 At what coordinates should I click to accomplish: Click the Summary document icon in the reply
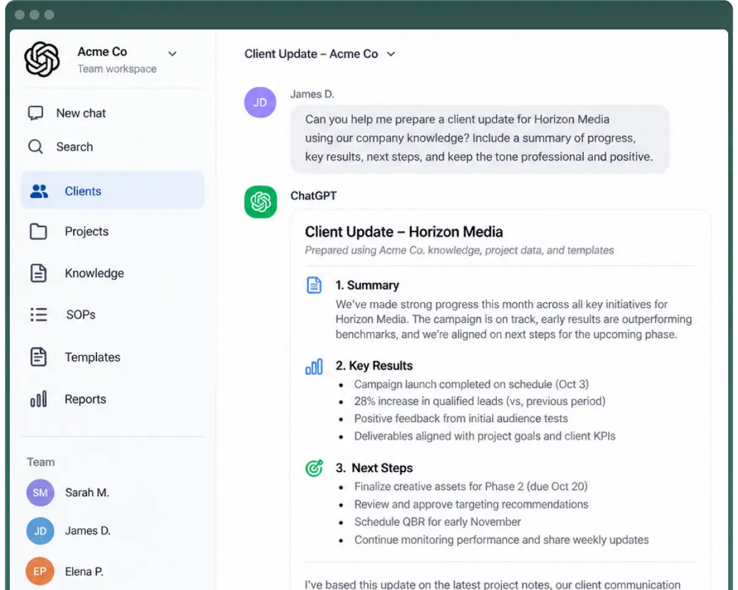click(314, 285)
